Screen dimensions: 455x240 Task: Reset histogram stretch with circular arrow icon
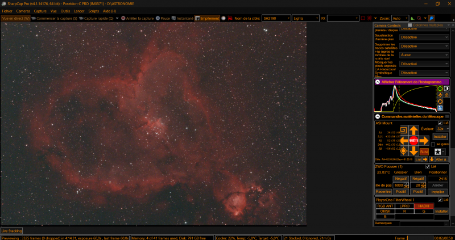[x=440, y=102]
